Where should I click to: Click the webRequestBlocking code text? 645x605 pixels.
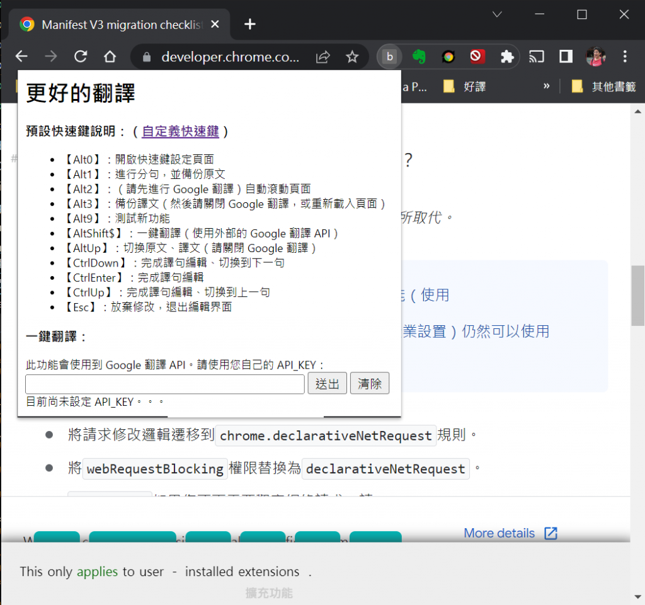(155, 469)
